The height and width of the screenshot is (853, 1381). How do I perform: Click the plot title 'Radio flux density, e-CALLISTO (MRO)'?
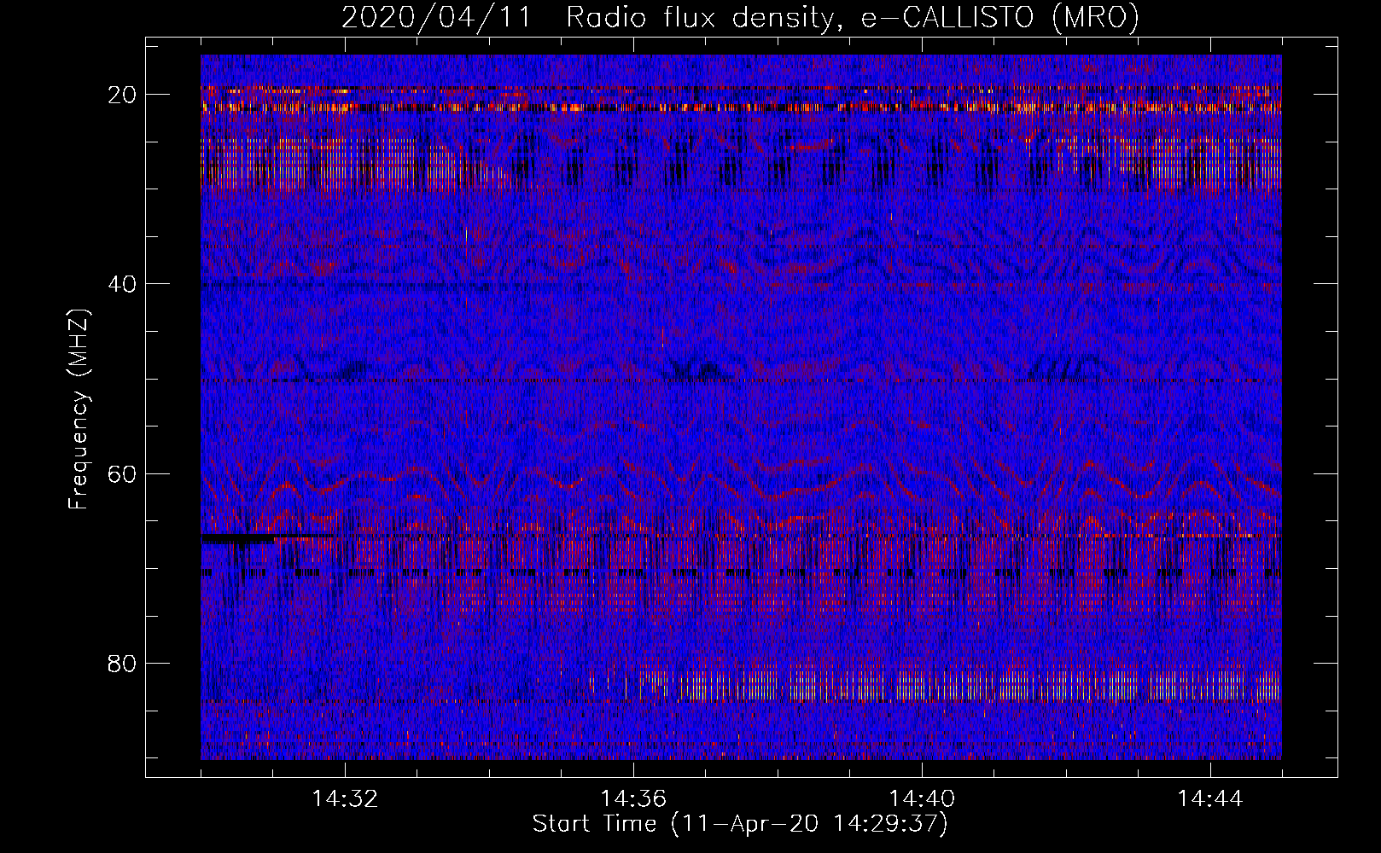coord(853,18)
